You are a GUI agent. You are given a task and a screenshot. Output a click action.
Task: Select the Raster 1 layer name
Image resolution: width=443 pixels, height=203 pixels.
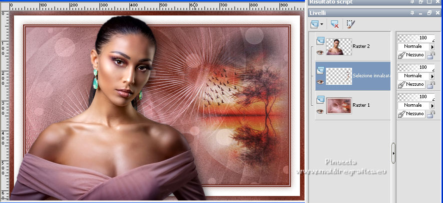(361, 105)
